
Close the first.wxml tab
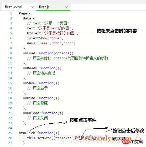pyautogui.click(x=33, y=7)
